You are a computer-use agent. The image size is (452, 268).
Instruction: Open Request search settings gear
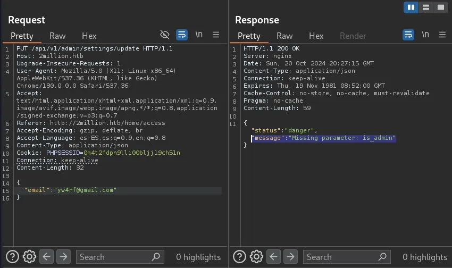click(x=29, y=257)
